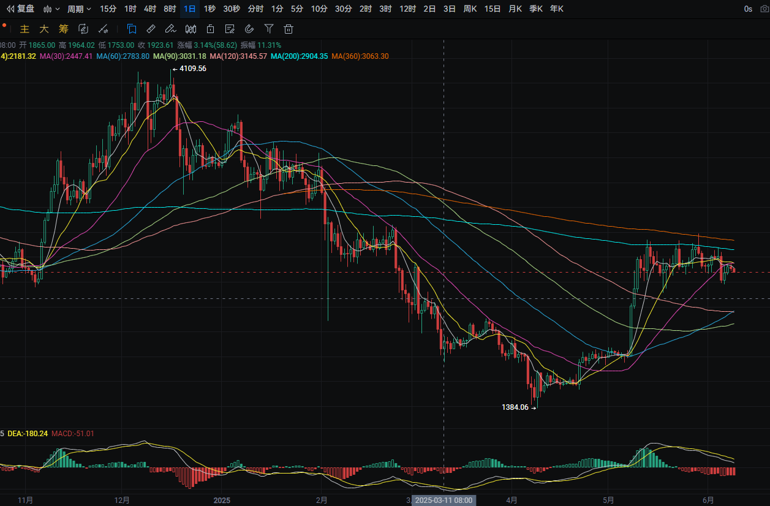Open the candlestick chart type dropdown
Image resolution: width=770 pixels, height=506 pixels.
coord(51,9)
